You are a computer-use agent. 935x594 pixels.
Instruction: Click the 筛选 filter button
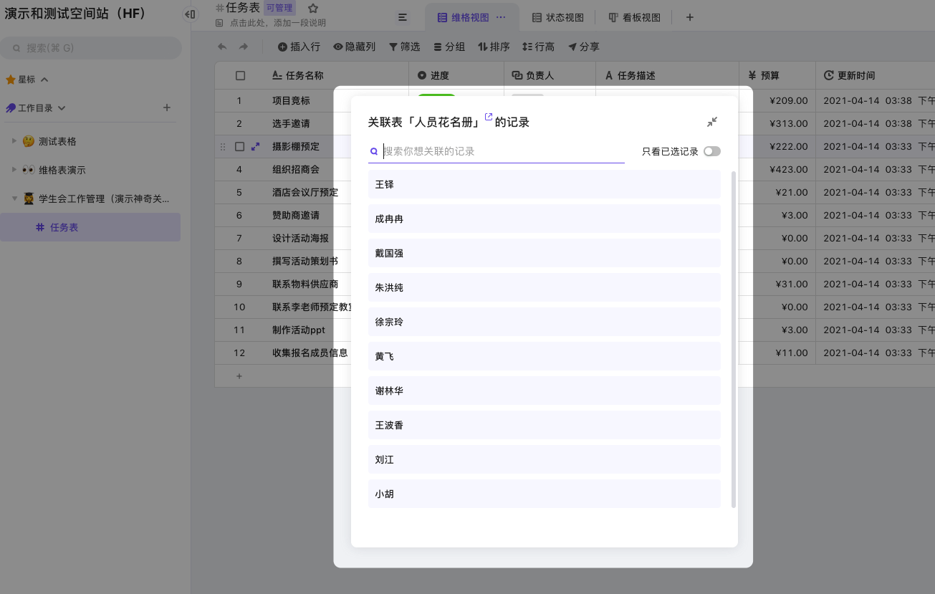(404, 47)
